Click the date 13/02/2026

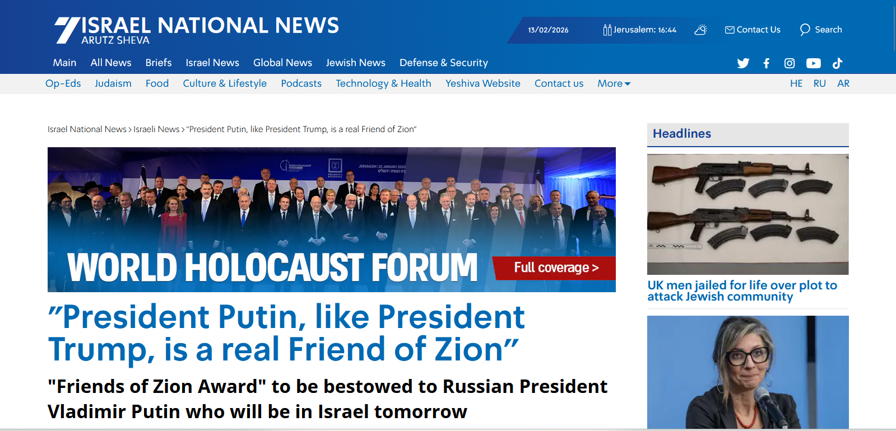coord(548,30)
